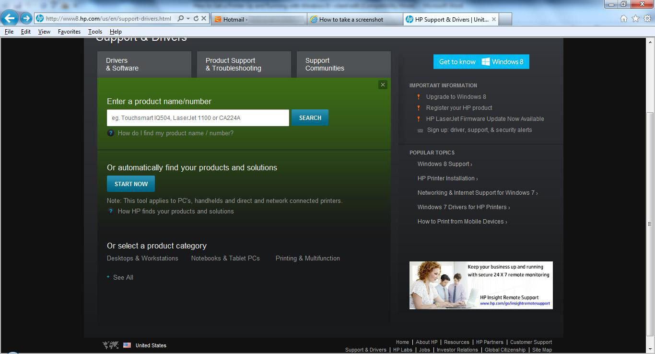Image resolution: width=655 pixels, height=354 pixels.
Task: Click the Stop icon in address bar
Action: click(204, 19)
